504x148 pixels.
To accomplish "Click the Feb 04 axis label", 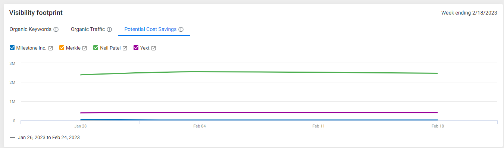I will (x=200, y=126).
